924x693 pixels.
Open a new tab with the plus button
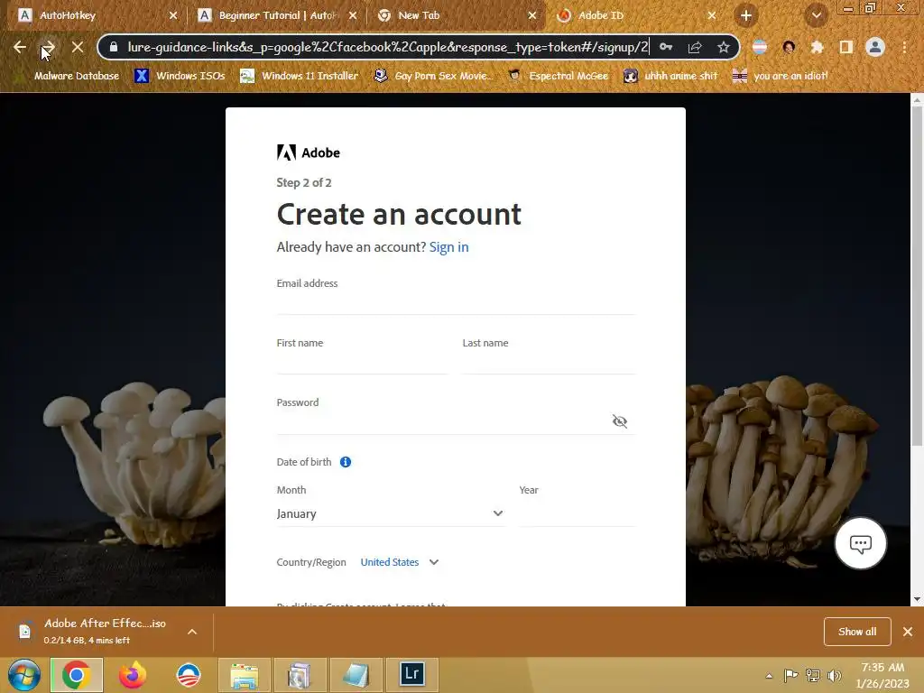point(746,16)
